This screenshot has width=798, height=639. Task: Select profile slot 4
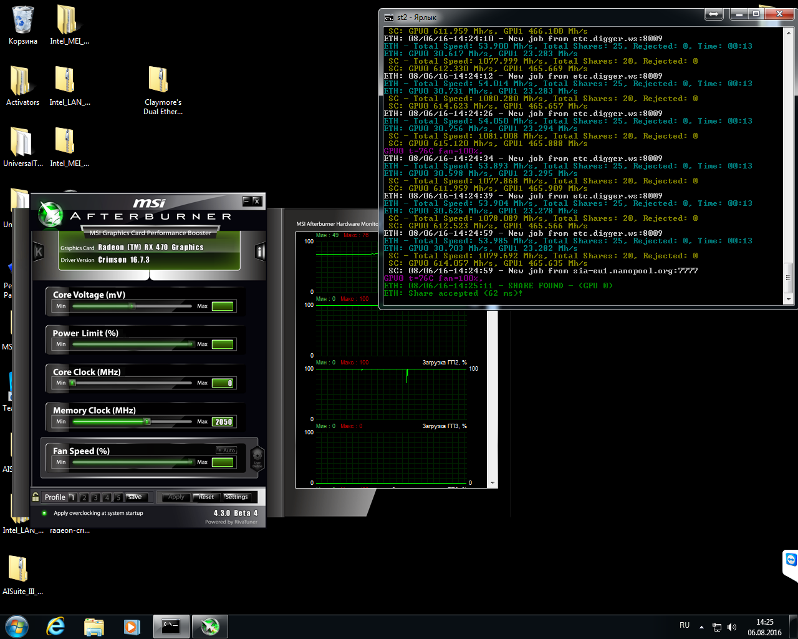[107, 497]
